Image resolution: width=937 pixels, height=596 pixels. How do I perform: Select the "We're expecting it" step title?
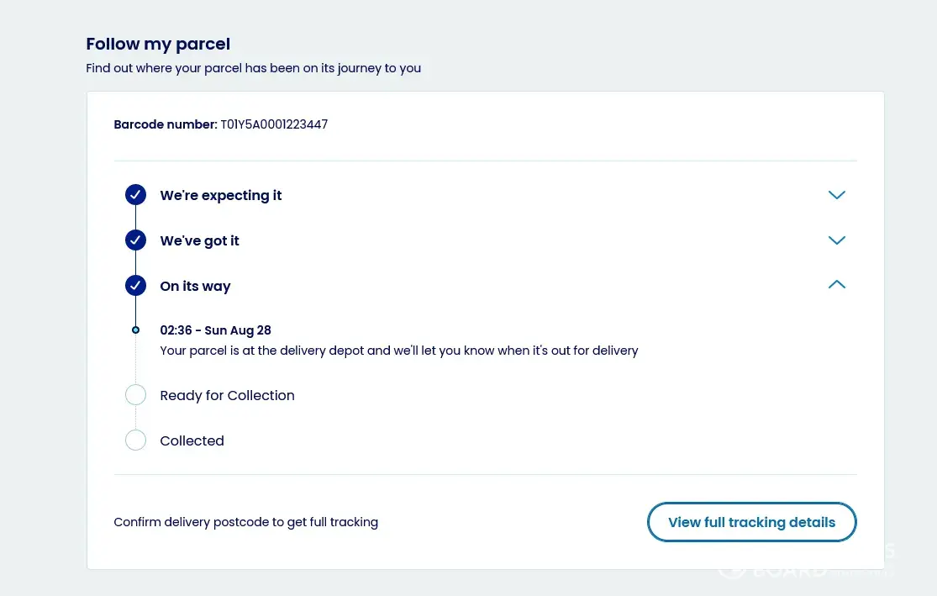(x=221, y=195)
